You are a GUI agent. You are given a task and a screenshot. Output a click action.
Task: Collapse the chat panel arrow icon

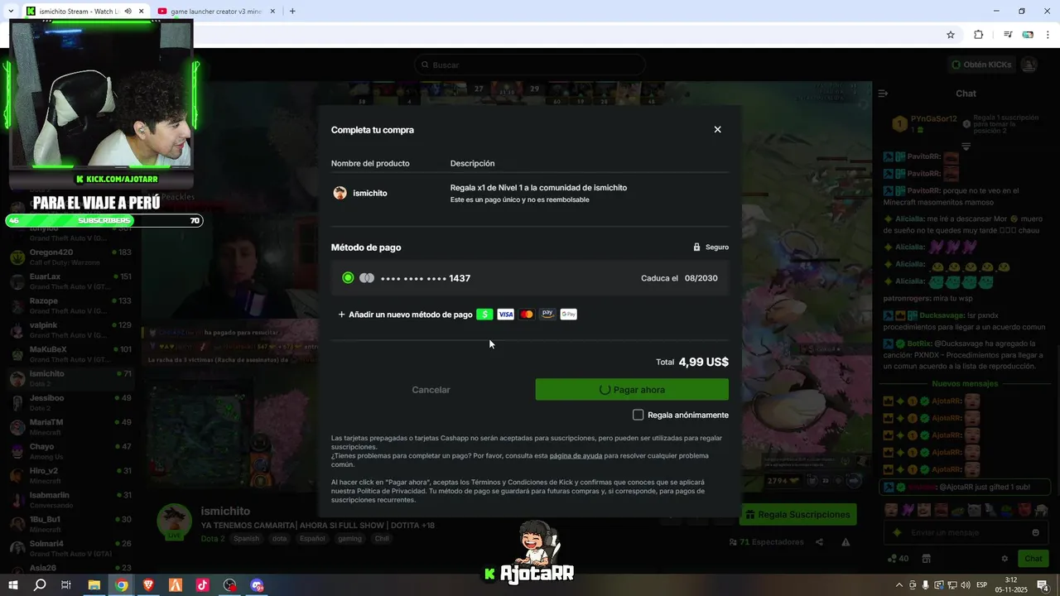coord(883,94)
